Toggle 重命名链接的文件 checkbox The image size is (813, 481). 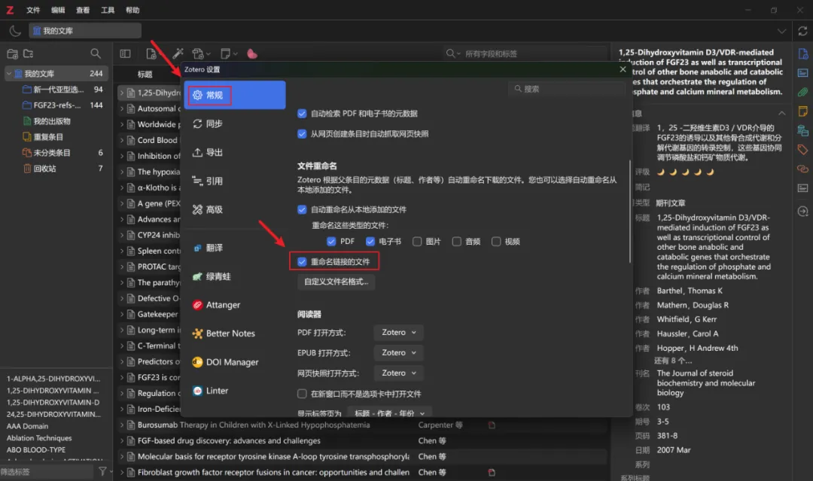pos(302,262)
